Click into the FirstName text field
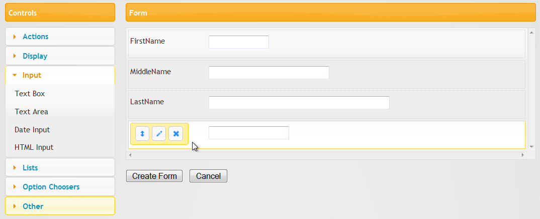Viewport: 540px width, 219px height. [x=239, y=42]
